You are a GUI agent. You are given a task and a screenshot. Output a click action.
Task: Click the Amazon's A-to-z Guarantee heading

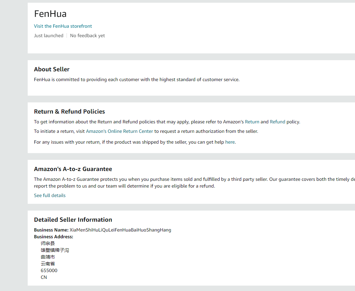(x=73, y=169)
